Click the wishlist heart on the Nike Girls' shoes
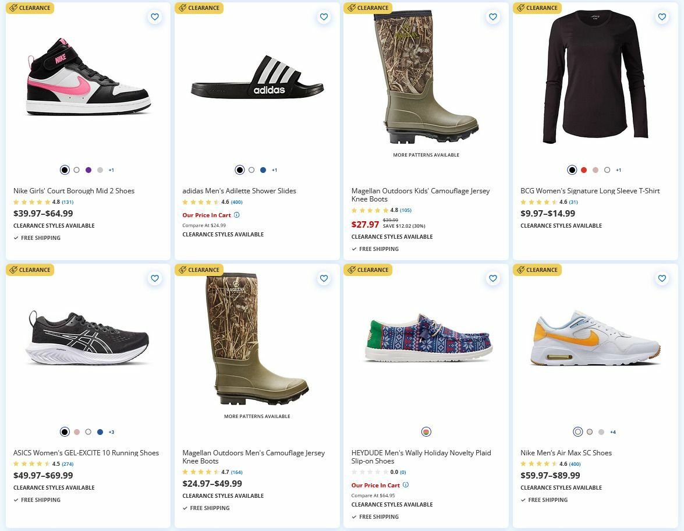 155,17
